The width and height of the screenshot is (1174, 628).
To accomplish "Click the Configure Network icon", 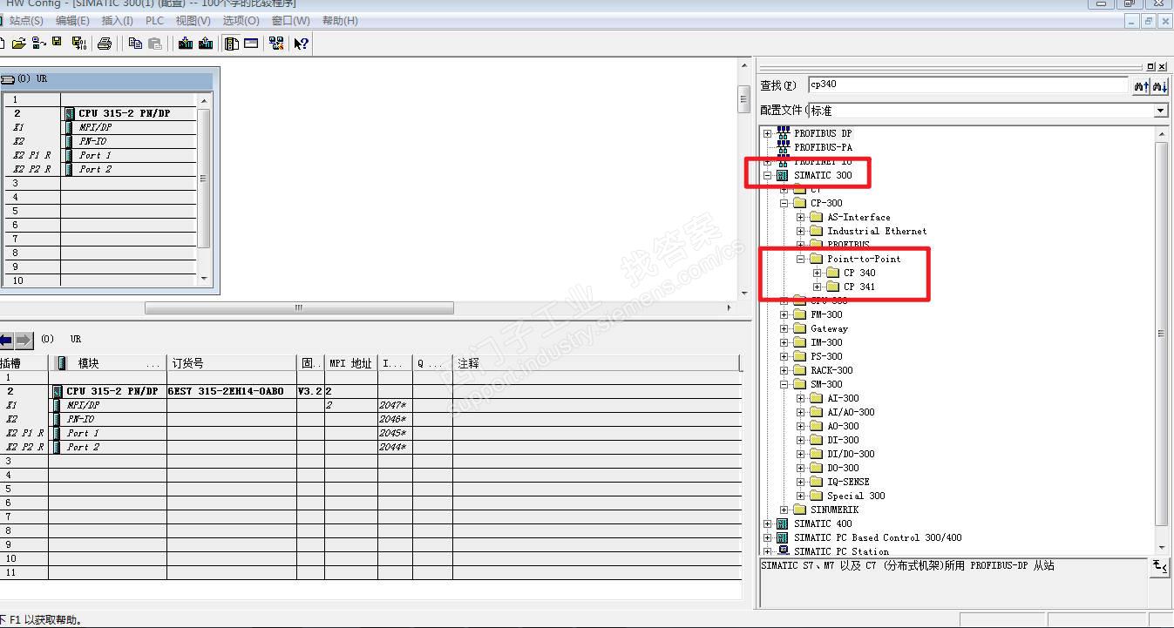I will [276, 44].
